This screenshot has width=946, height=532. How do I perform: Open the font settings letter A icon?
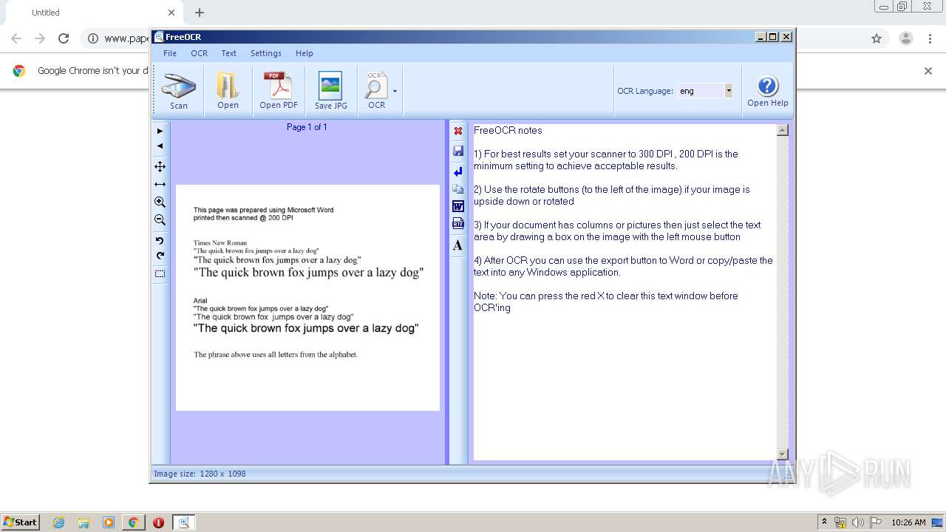(x=458, y=245)
